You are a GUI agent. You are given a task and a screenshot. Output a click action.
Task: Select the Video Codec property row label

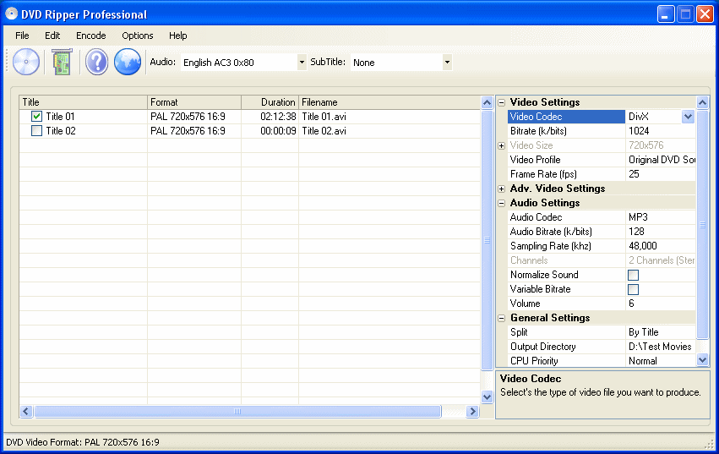tap(566, 117)
